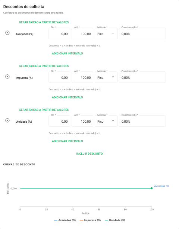The image size is (179, 229).
Task: Open Método dropdown for Impureza
Action: pos(106,77)
